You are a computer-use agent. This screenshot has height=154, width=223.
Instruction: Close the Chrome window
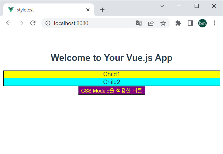tap(214, 6)
